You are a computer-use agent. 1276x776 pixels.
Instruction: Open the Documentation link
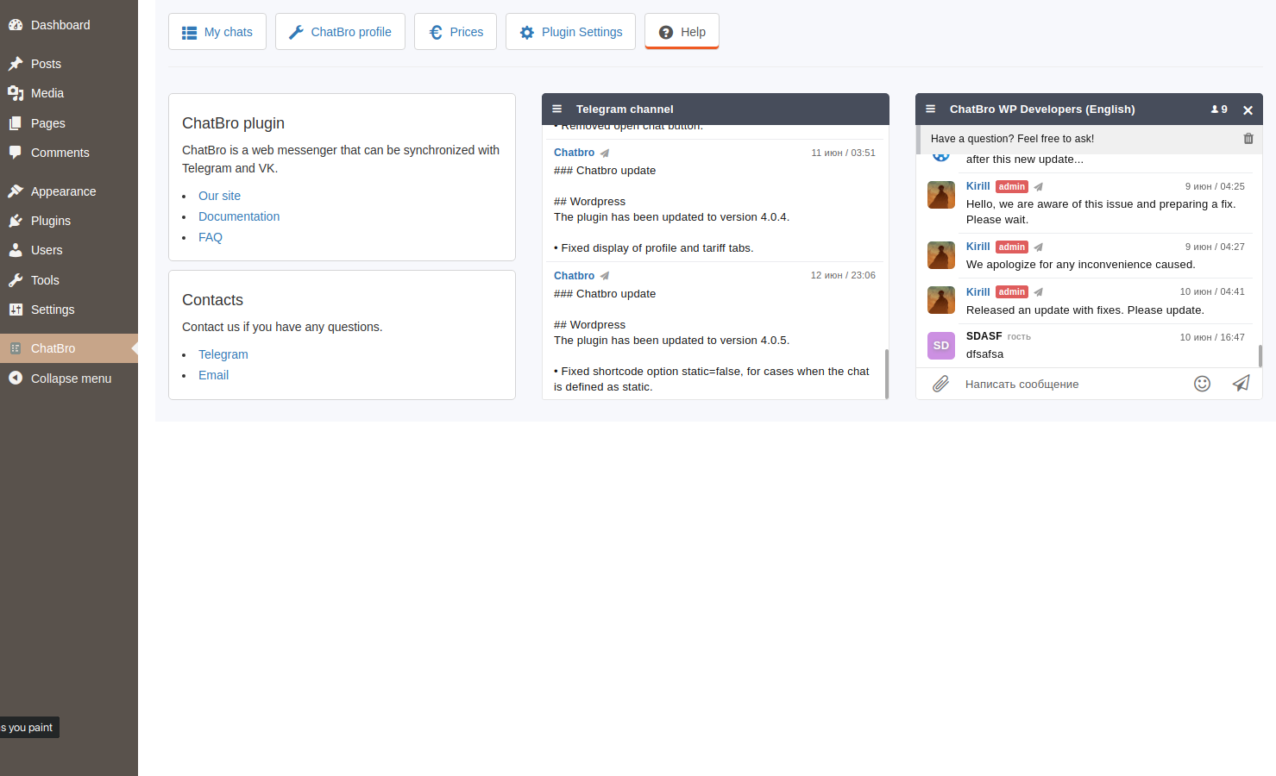239,216
